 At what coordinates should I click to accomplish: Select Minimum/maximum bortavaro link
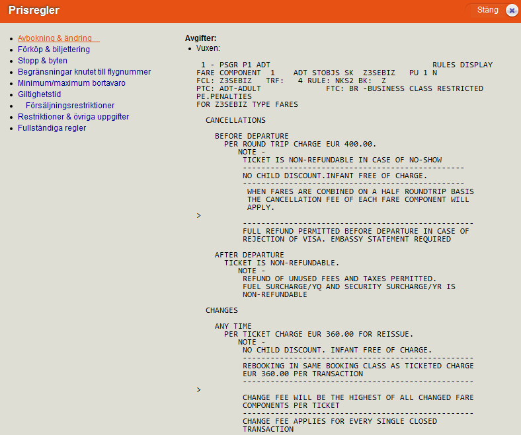pos(71,83)
